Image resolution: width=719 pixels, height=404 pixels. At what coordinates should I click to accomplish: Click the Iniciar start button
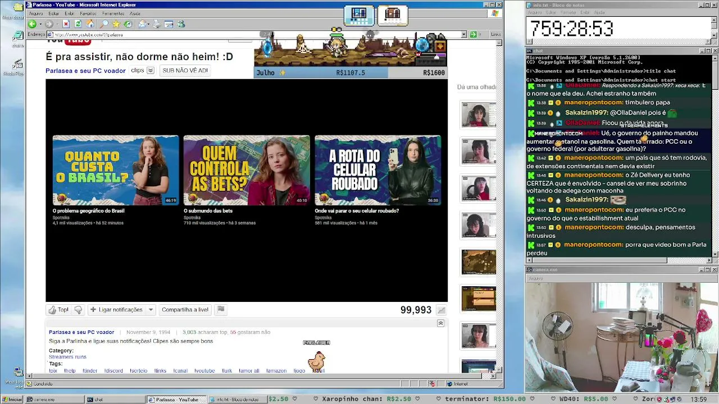(12, 400)
